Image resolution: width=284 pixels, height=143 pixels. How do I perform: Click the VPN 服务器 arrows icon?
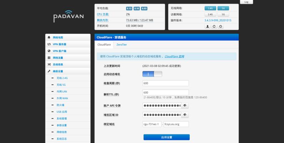pos(49,44)
